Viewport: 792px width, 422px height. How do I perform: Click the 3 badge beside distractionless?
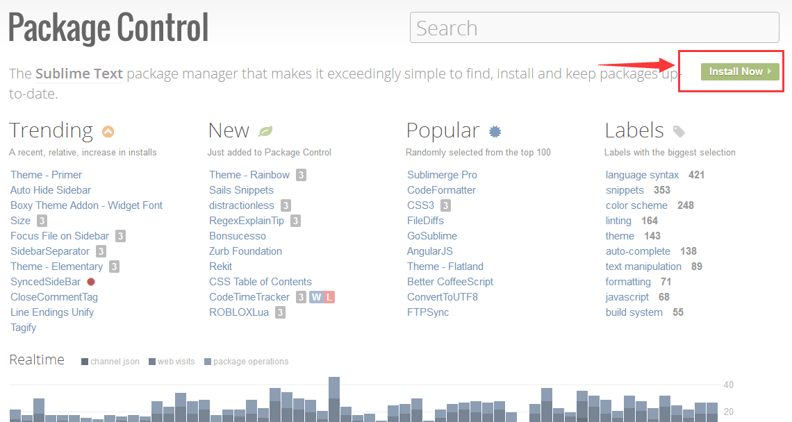[286, 205]
